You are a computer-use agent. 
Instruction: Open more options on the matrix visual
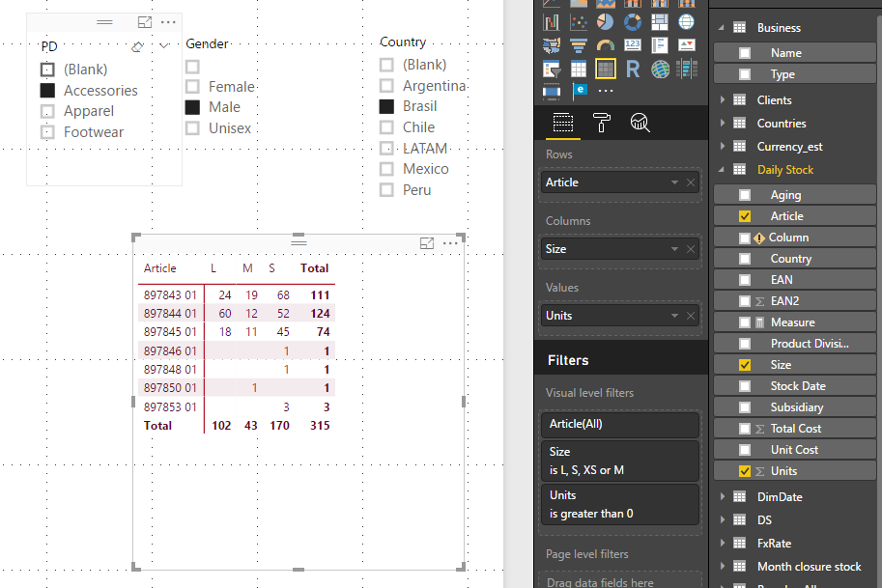pos(450,243)
